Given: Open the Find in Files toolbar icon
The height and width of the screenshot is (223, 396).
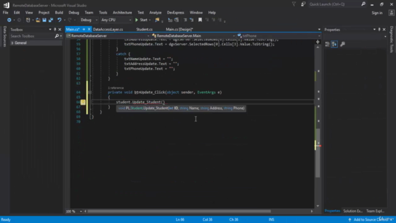Looking at the screenshot, I should 157,20.
